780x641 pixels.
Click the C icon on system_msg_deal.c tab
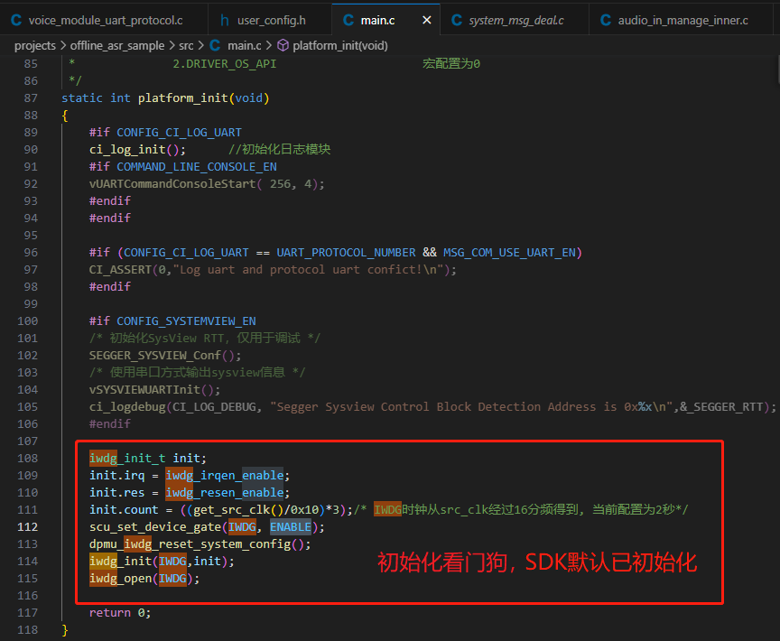[x=456, y=20]
